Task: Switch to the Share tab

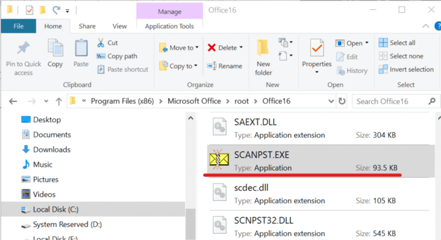Action: click(x=87, y=26)
